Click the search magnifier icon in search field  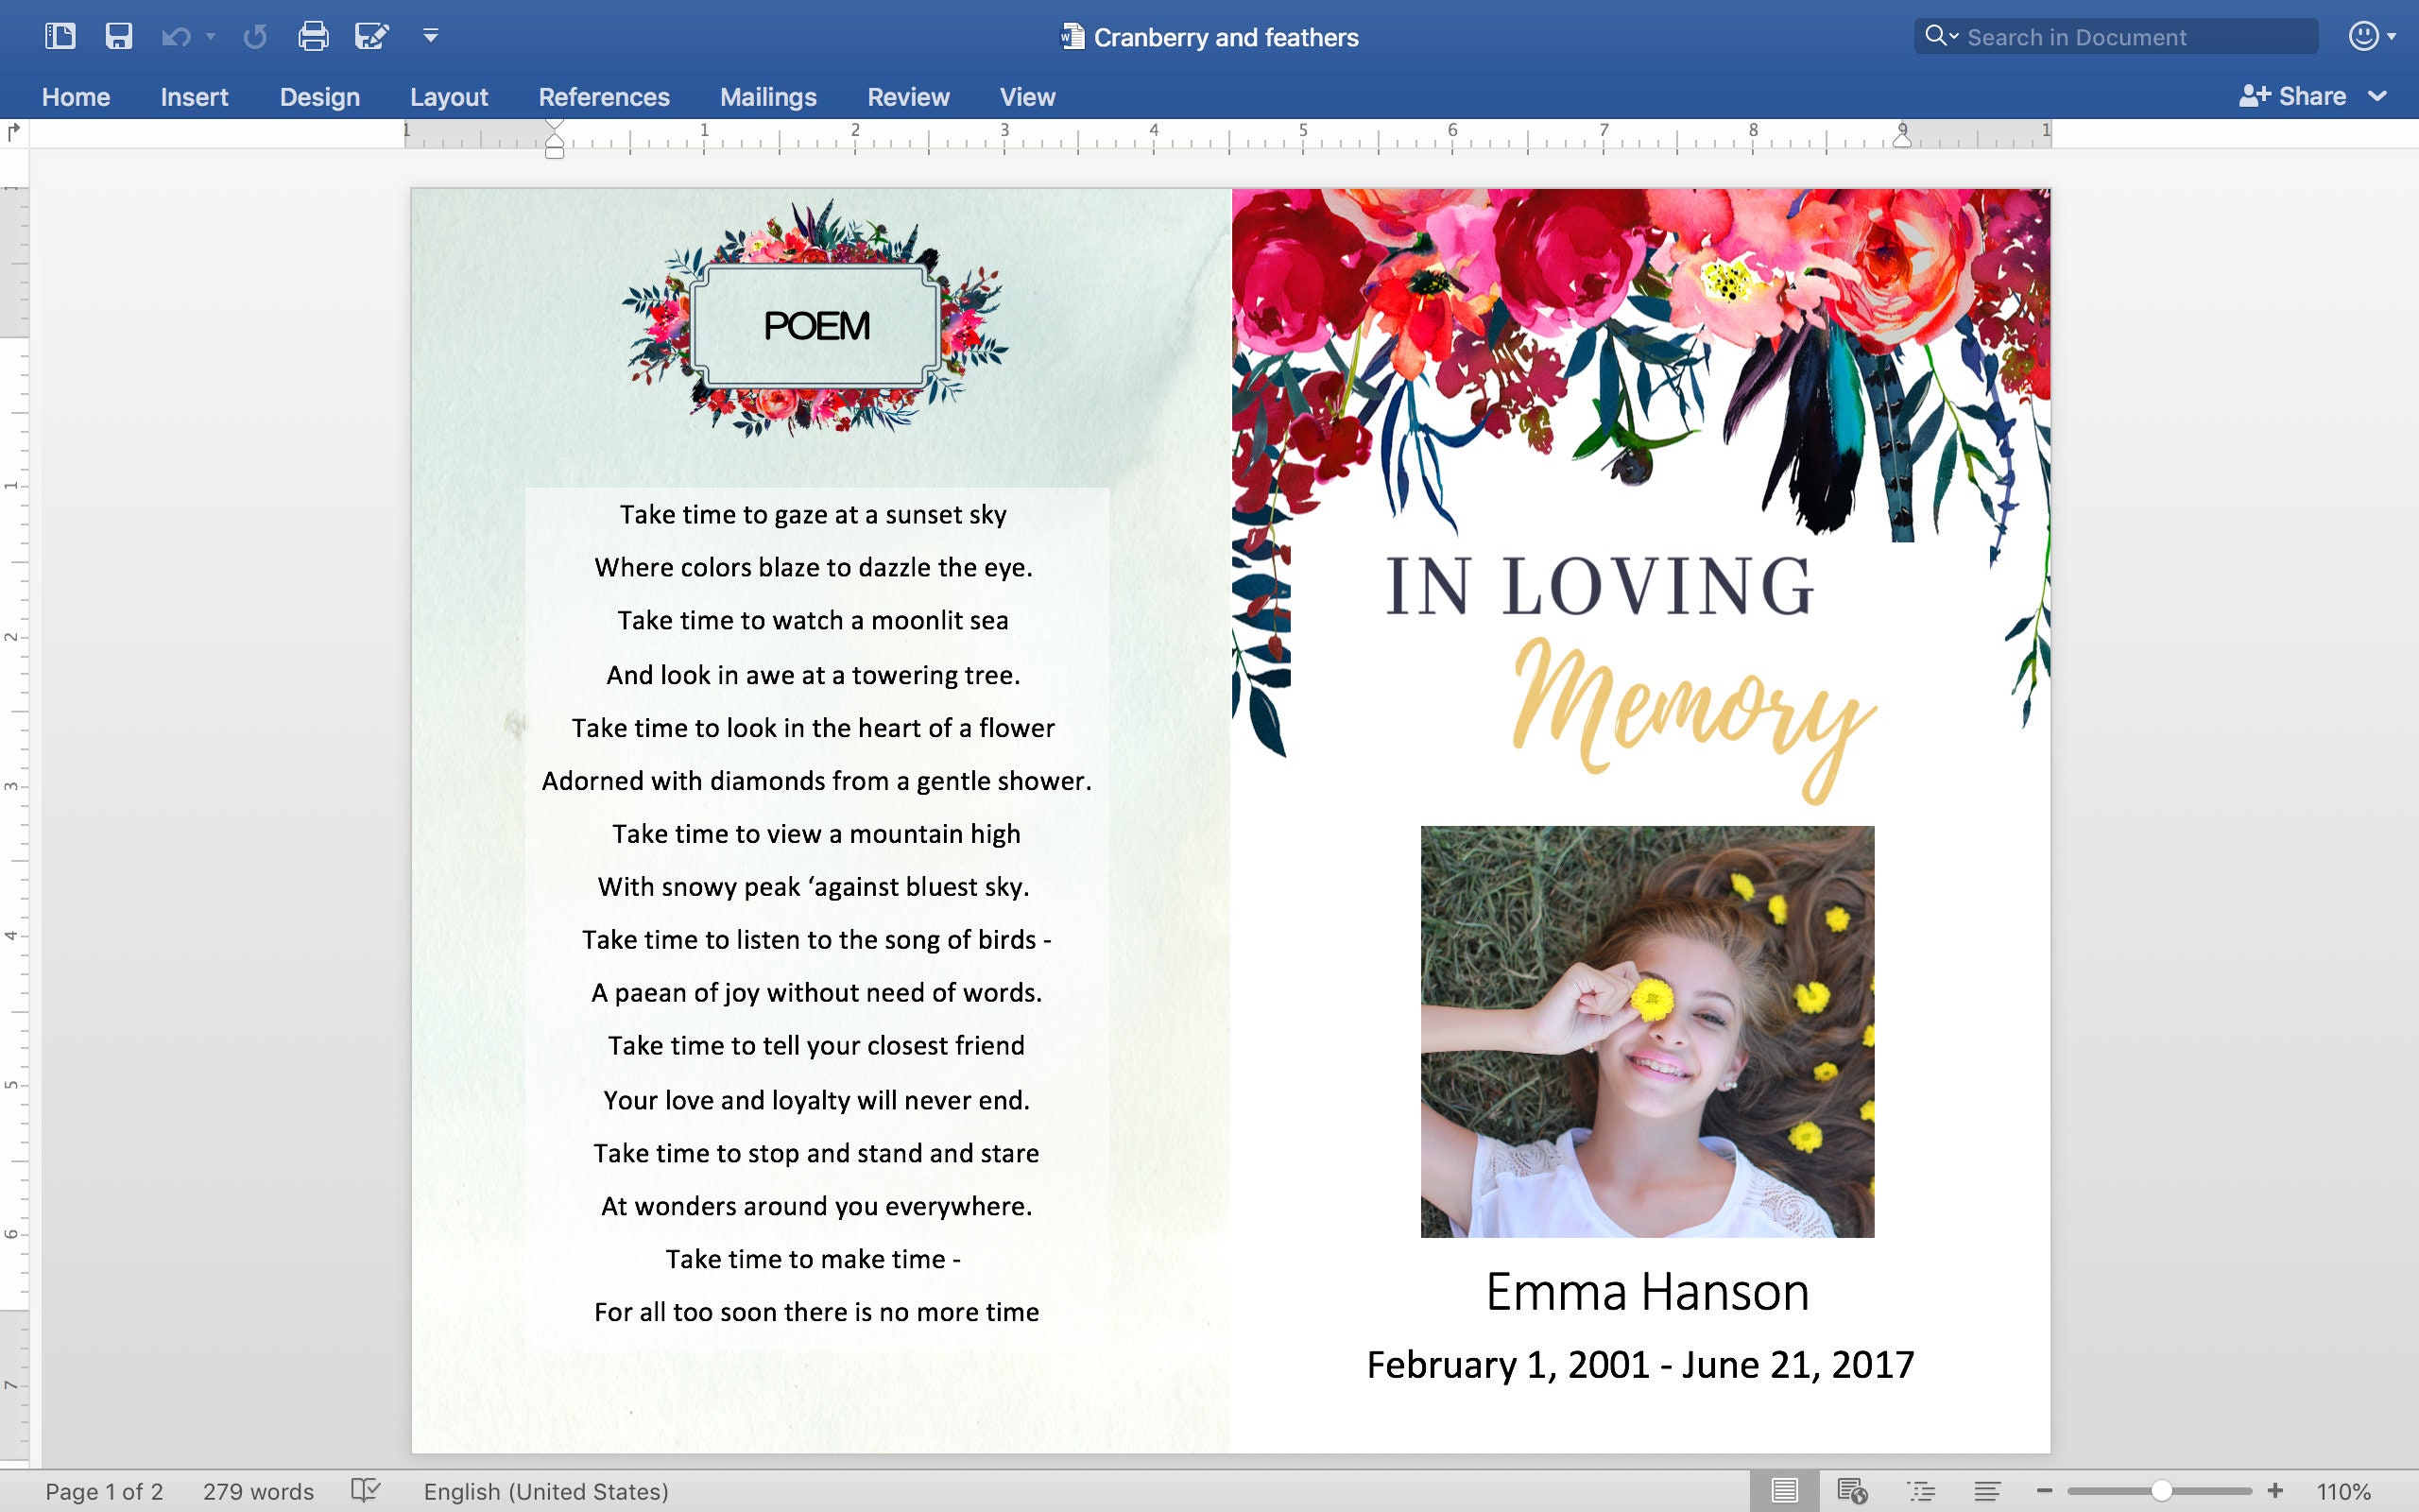1937,35
